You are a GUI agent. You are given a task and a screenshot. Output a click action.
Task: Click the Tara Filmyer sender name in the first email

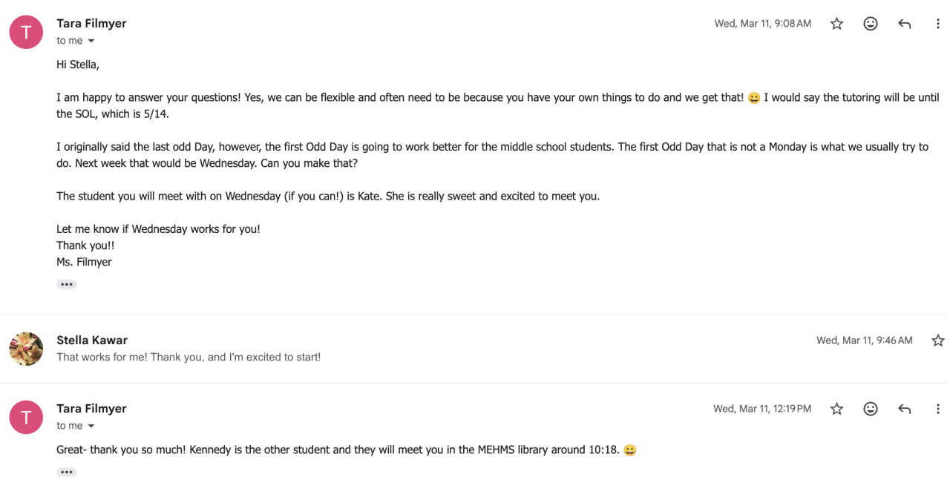tap(91, 24)
